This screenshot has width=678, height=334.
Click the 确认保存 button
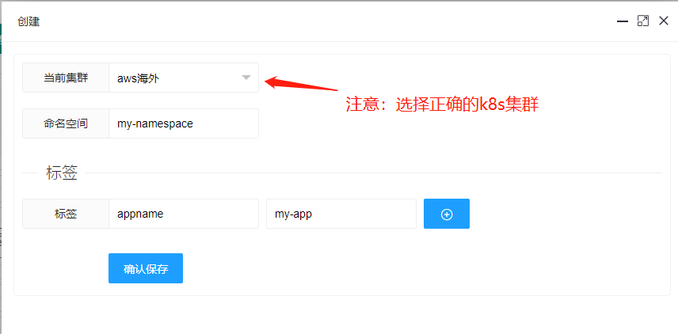tap(146, 268)
